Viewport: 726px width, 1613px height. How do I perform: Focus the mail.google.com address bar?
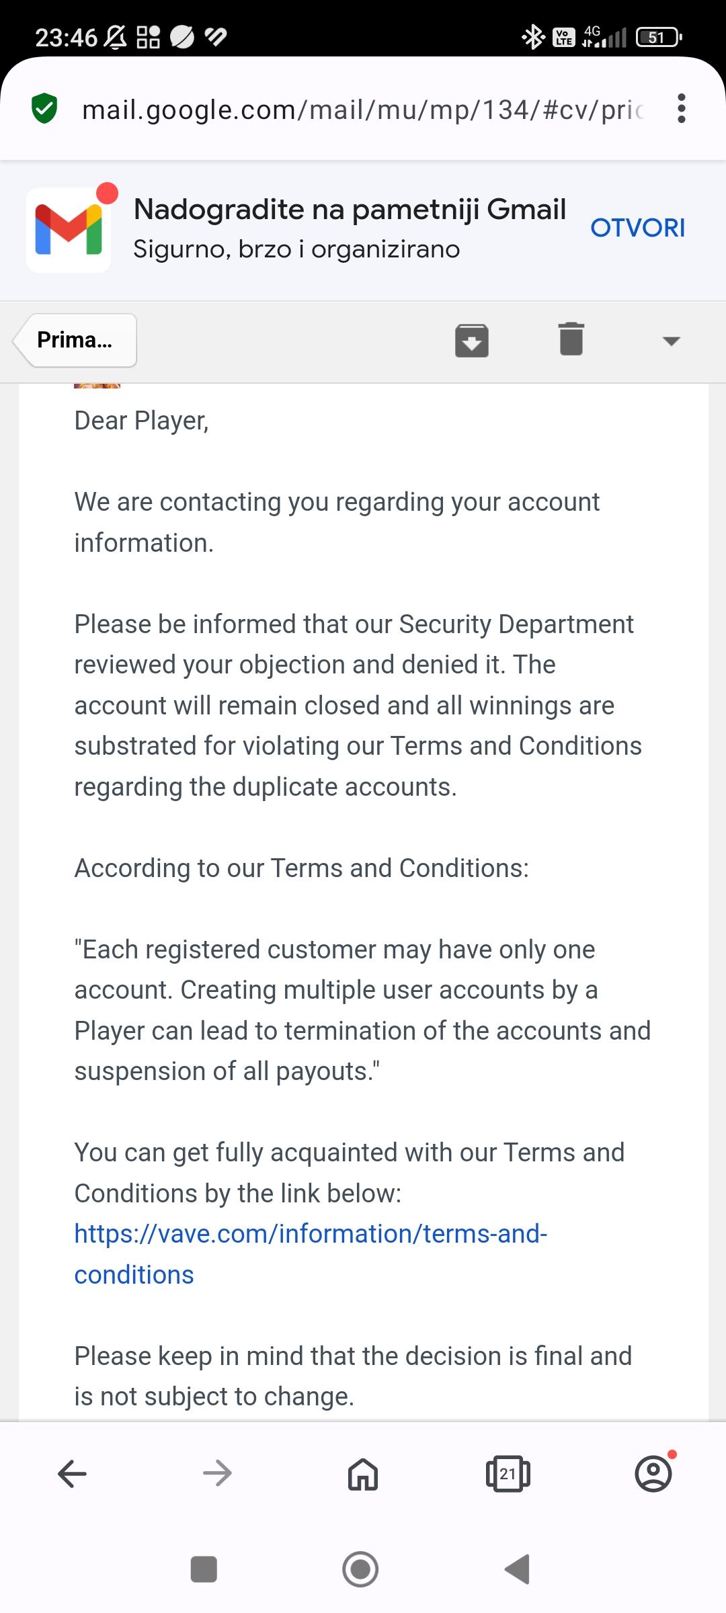point(363,110)
